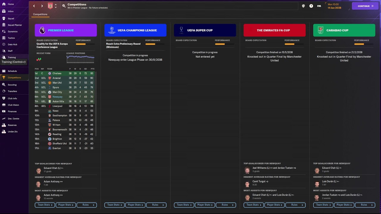Click the icon left of the help button
381x214 pixels.
(303, 6)
